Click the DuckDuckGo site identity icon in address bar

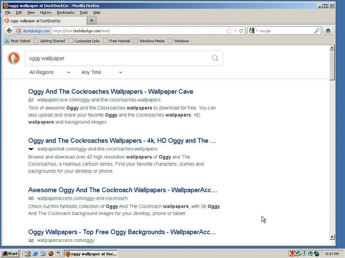coord(19,31)
